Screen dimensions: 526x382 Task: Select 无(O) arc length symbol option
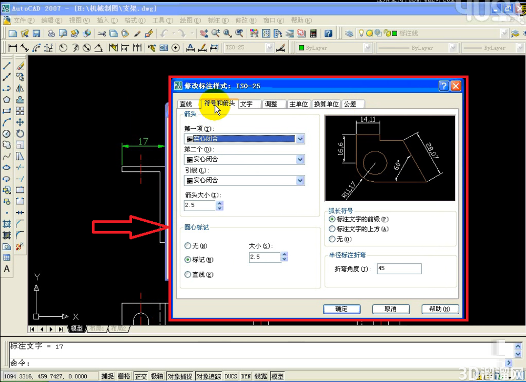point(332,239)
